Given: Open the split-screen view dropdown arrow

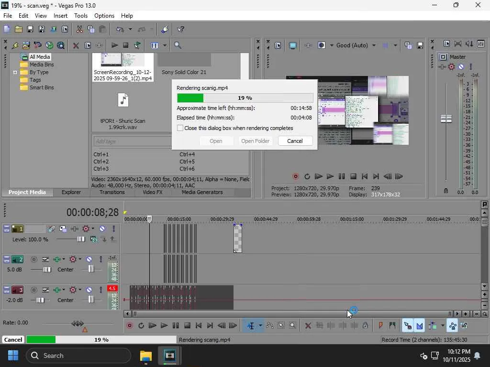Looking at the screenshot, I should 331,45.
